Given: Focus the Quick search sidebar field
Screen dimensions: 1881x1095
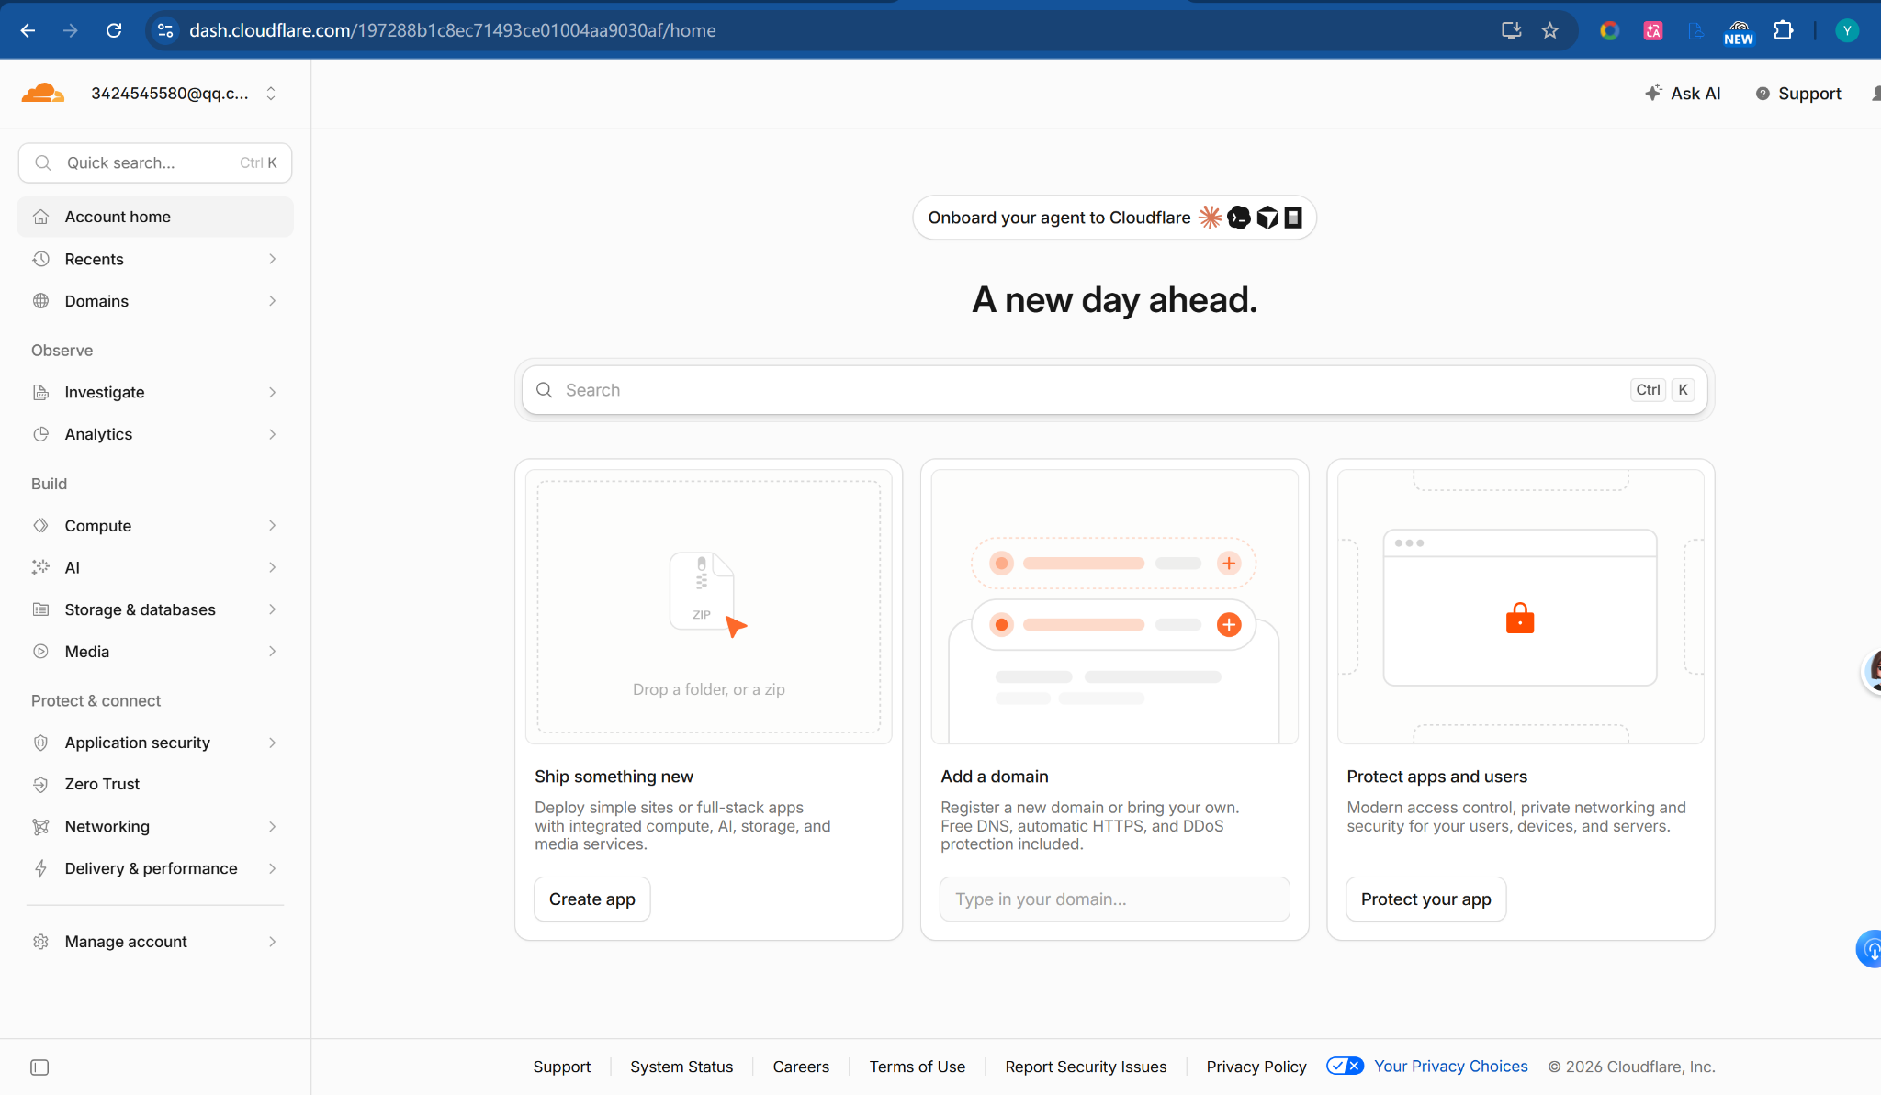Looking at the screenshot, I should click(x=155, y=162).
